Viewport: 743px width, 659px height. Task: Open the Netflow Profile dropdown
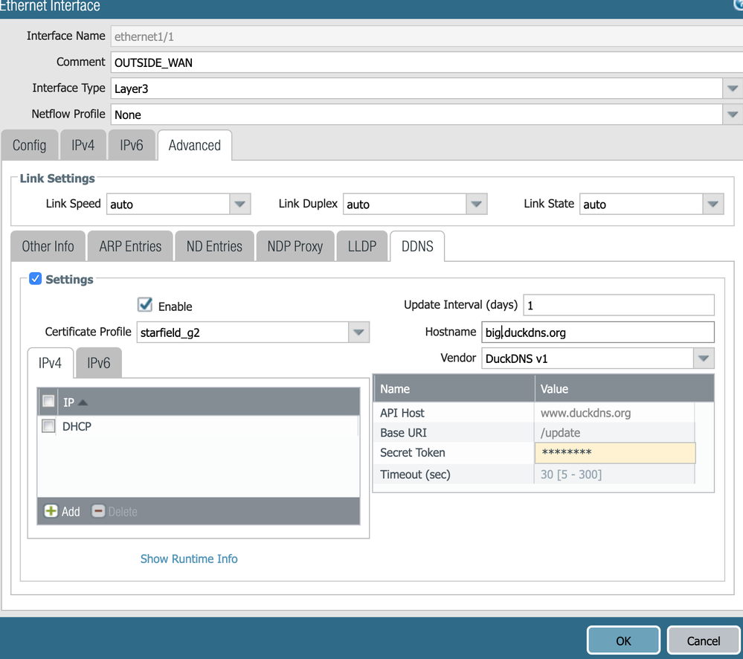[x=732, y=115]
